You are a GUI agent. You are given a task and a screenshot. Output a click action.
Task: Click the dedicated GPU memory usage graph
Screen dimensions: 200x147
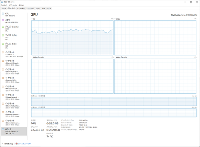(114, 102)
